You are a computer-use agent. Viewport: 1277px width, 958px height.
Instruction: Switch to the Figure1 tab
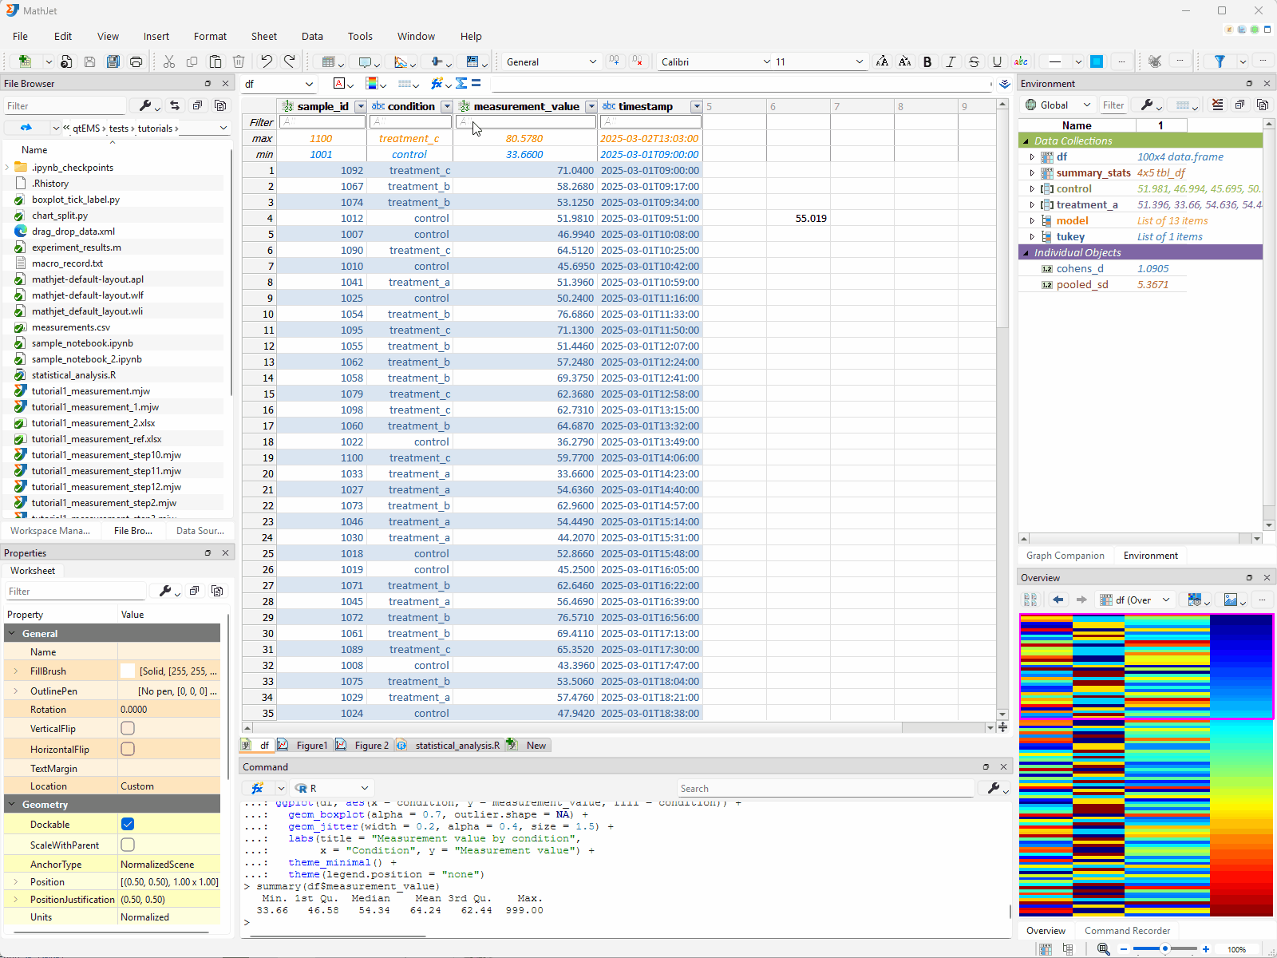pyautogui.click(x=303, y=745)
